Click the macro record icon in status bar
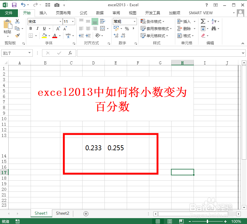Image resolution: width=247 pixels, height=224 pixels. [18, 221]
